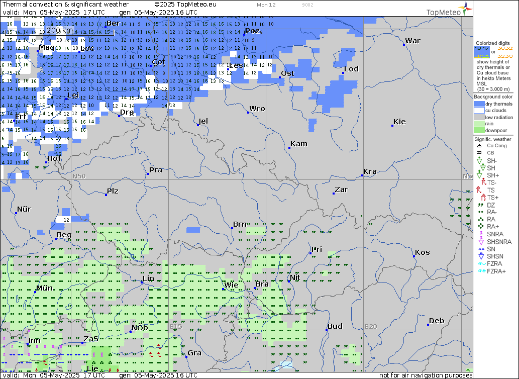Click the RA- light rain symbol
Screen dimensions: 519x379
pyautogui.click(x=481, y=212)
